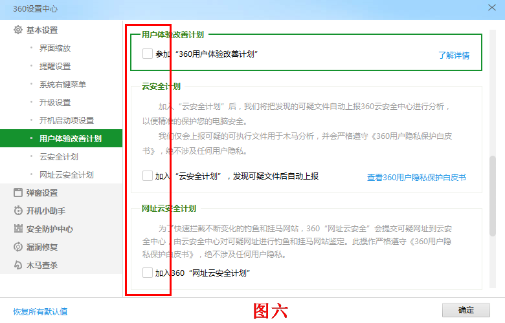Select highlighted 用户体验改善计划 item
This screenshot has height=323, width=505.
coord(62,138)
